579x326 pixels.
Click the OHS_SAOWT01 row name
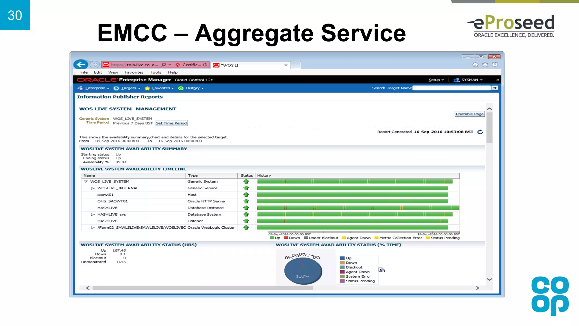pos(113,201)
